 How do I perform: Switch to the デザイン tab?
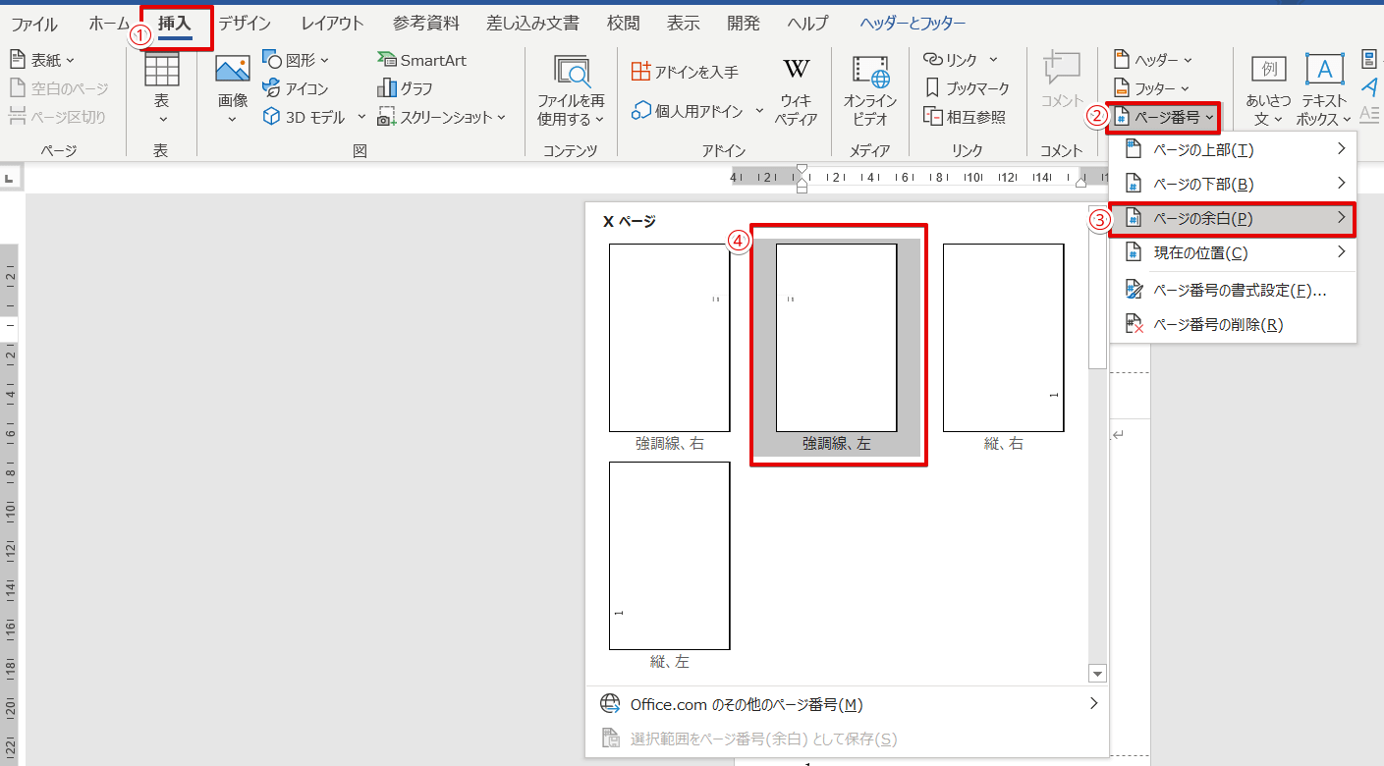(x=245, y=23)
